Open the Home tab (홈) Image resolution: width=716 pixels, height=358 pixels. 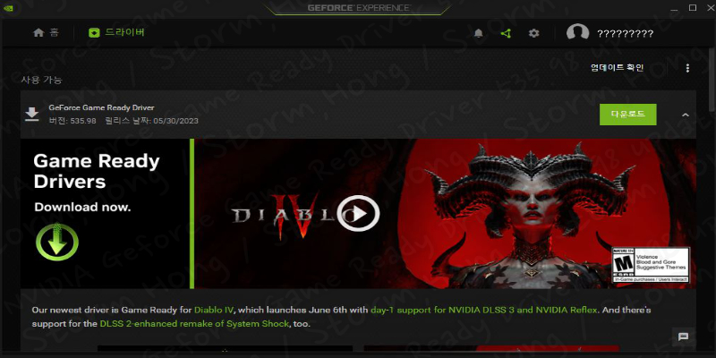(x=46, y=33)
